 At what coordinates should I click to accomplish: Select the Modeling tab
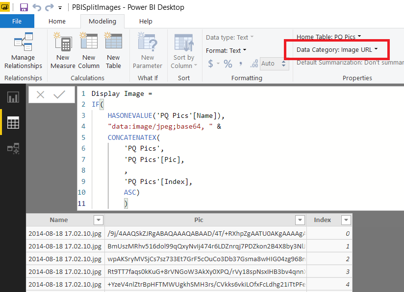coord(102,21)
